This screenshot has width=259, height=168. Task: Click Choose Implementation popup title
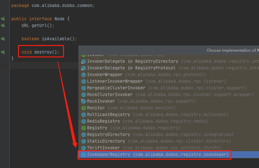tap(233, 51)
